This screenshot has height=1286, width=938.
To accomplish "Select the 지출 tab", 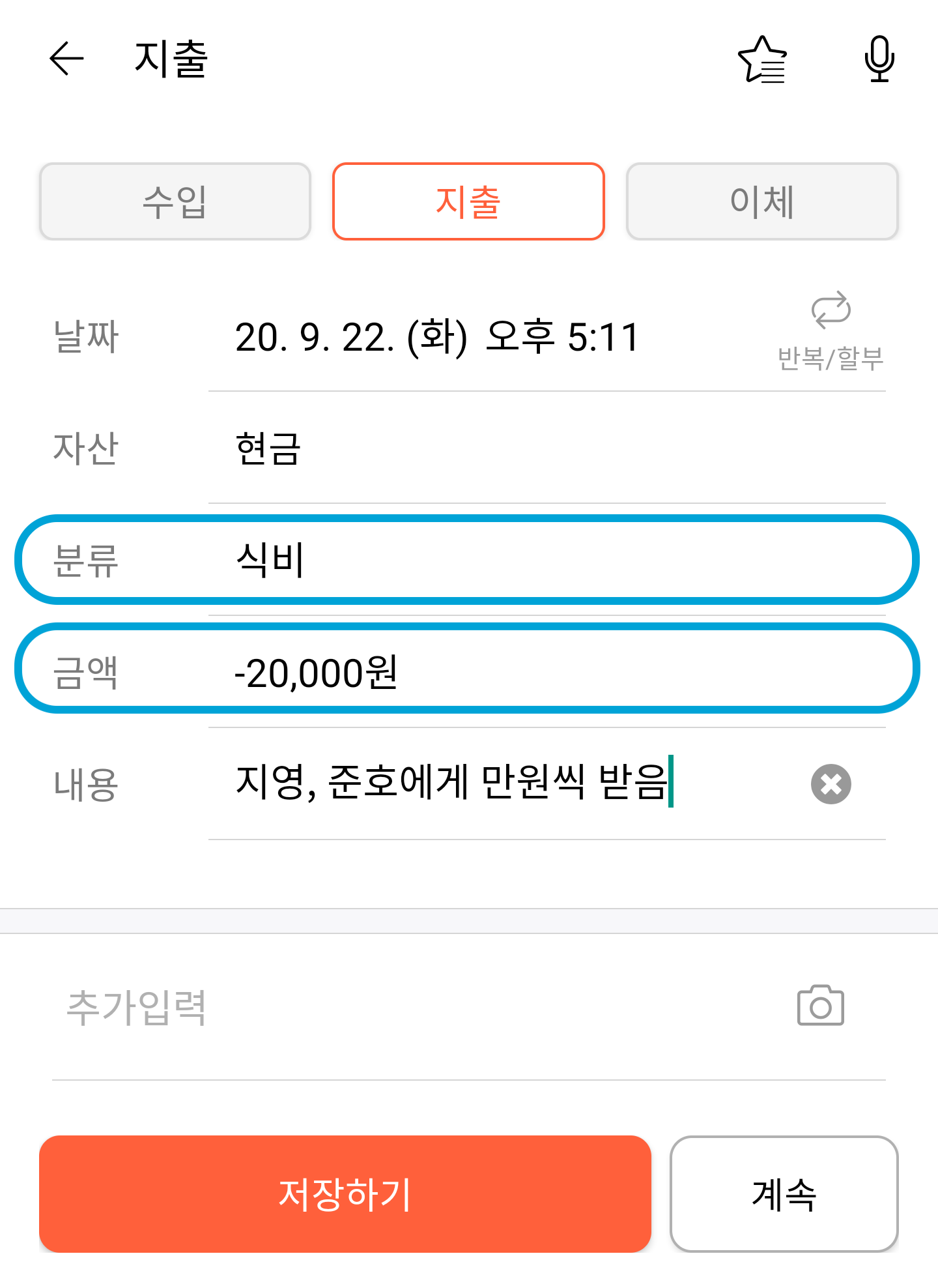I will [x=468, y=201].
